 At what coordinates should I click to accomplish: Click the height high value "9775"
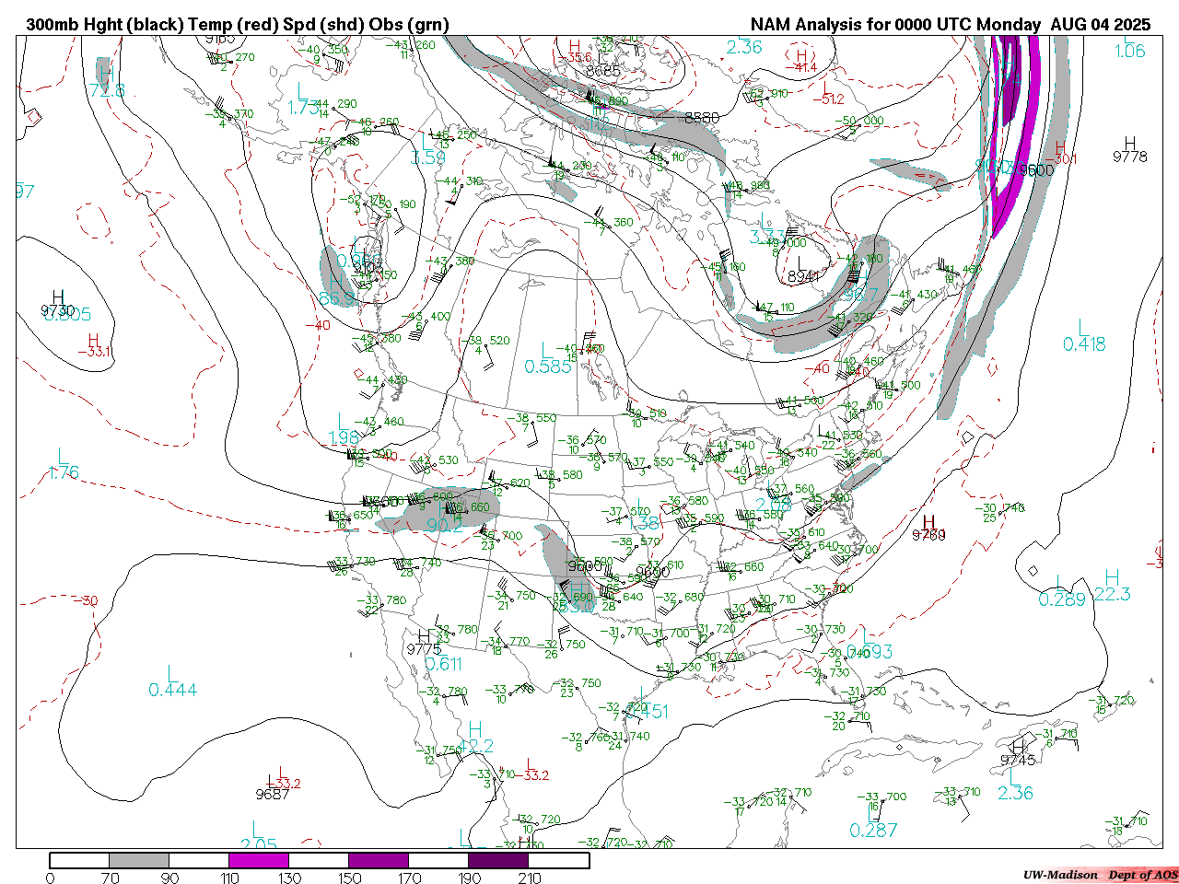tap(424, 649)
